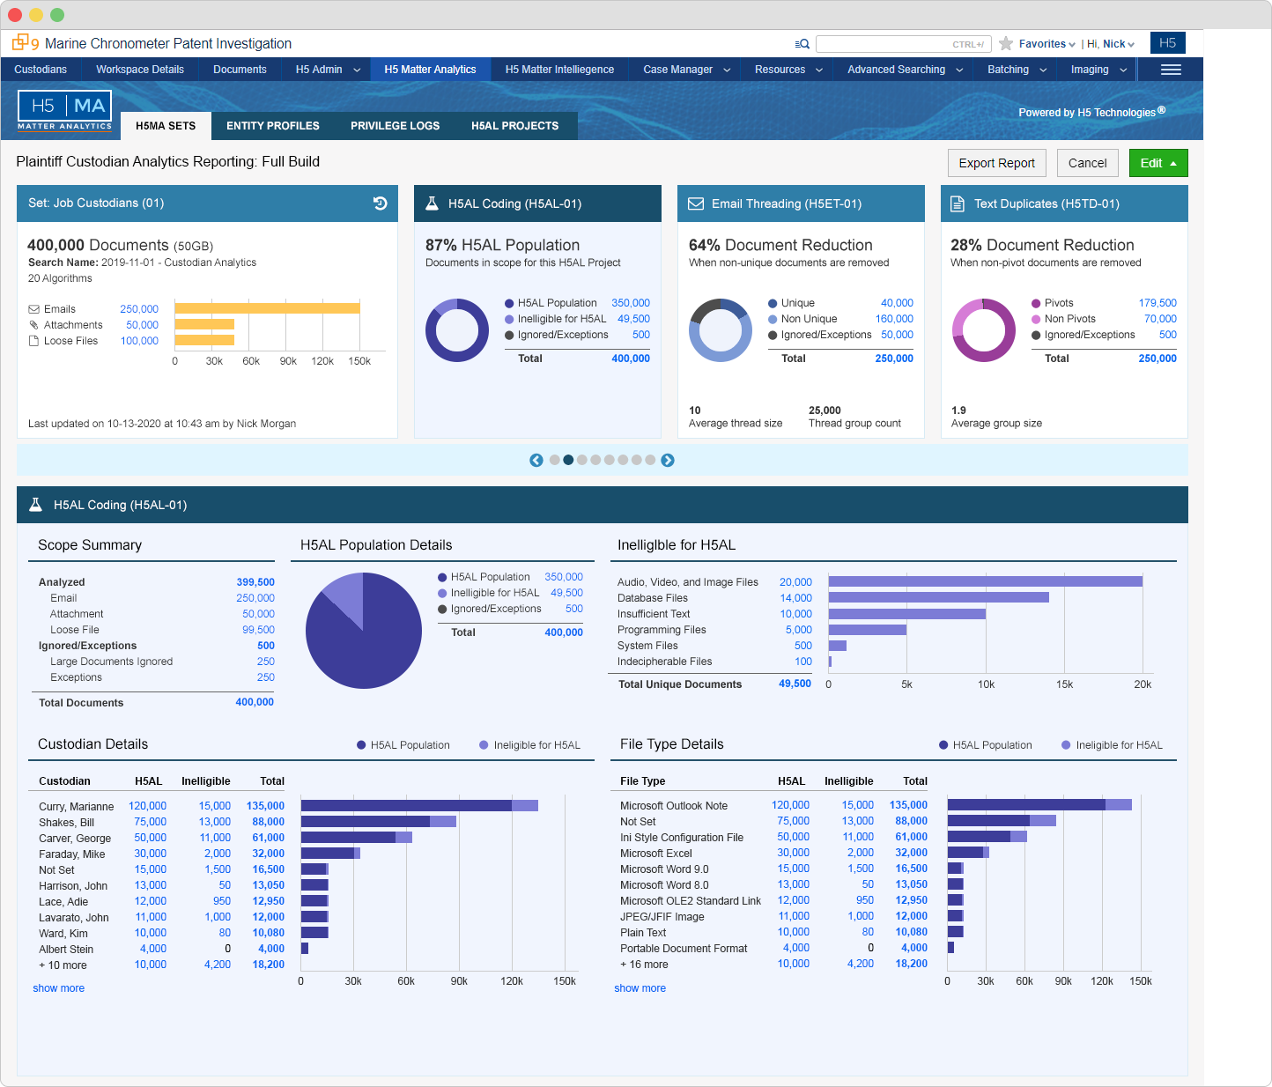Screen dimensions: 1272x1087
Task: Click the envelope icon on the Email Threading card
Action: [x=695, y=203]
